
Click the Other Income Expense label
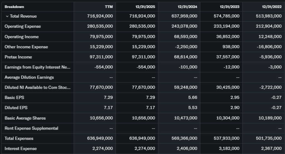tap(26, 47)
